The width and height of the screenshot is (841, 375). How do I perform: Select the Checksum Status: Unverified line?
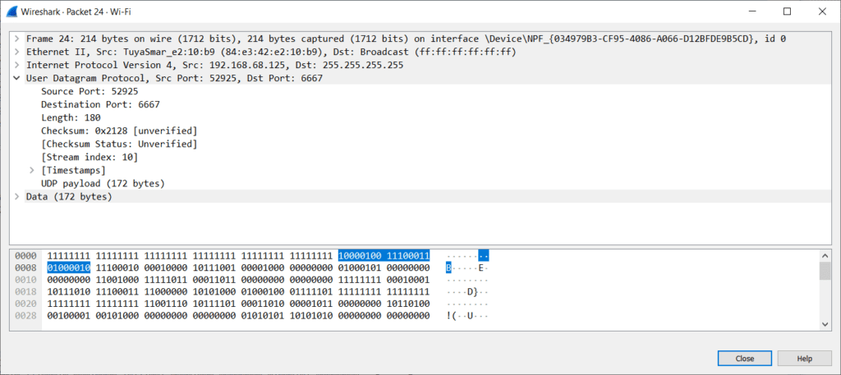(x=119, y=144)
